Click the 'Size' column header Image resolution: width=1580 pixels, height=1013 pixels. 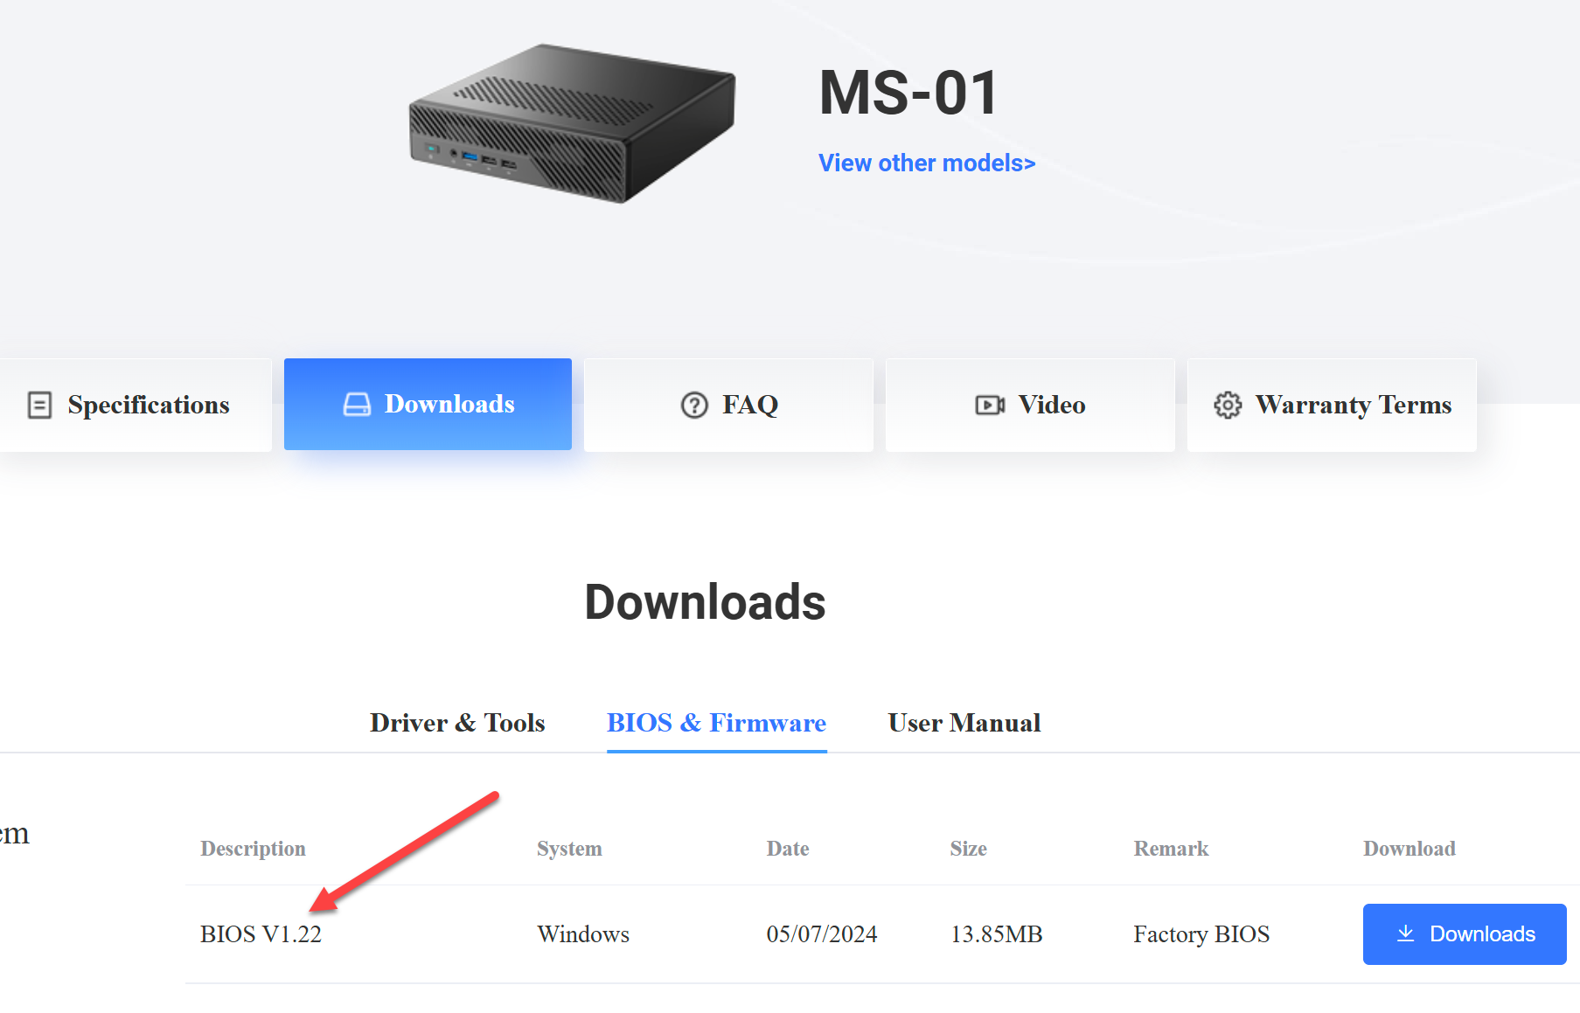(969, 849)
